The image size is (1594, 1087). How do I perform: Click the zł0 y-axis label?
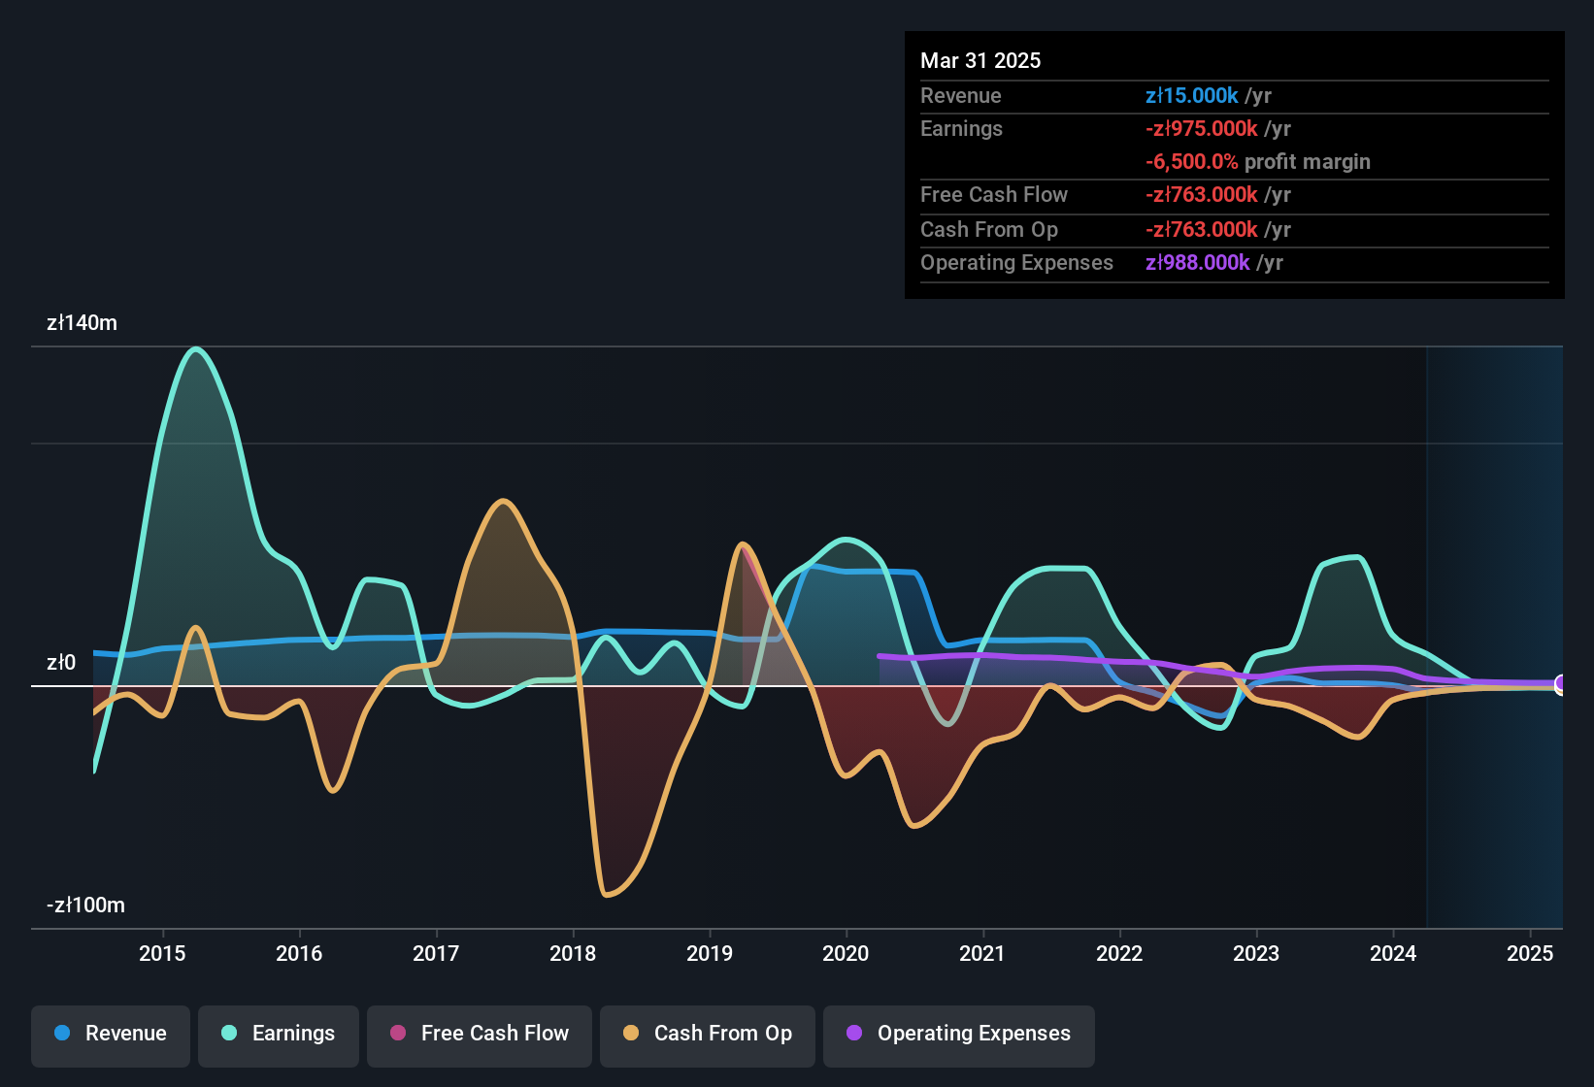(x=61, y=662)
